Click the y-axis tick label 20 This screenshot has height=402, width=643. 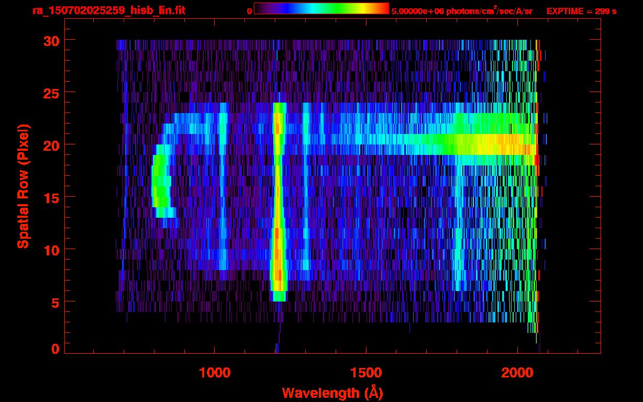(x=50, y=145)
